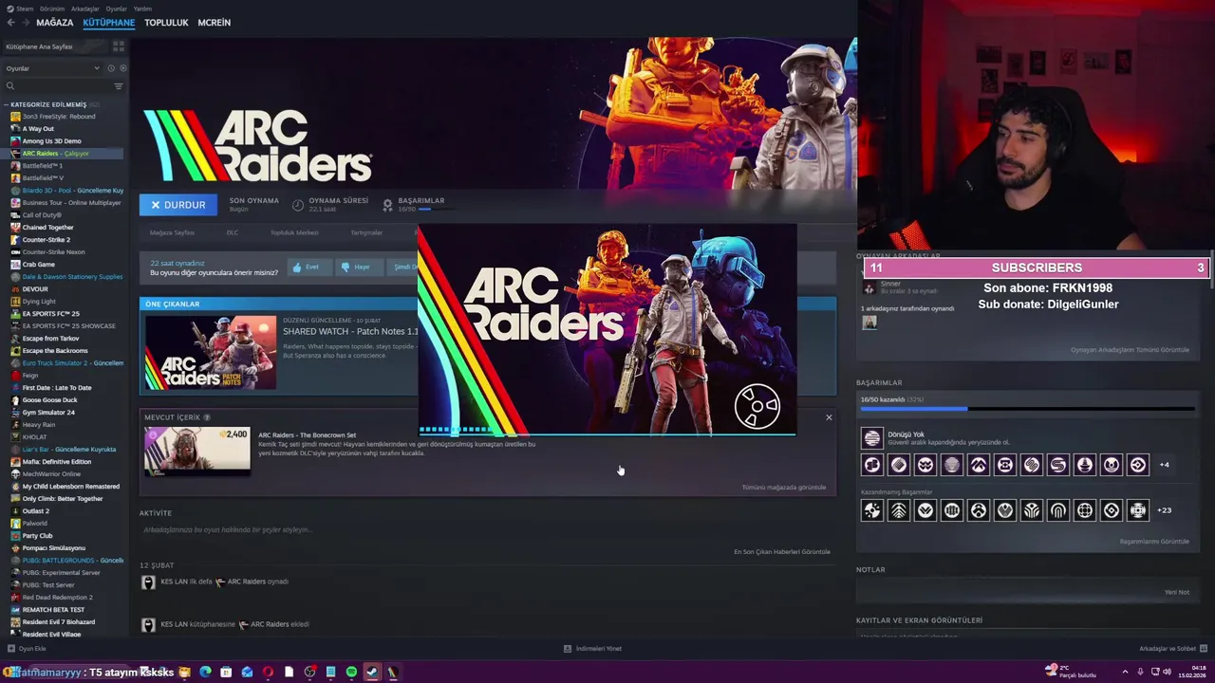Open the Tartışmalar link

click(366, 232)
